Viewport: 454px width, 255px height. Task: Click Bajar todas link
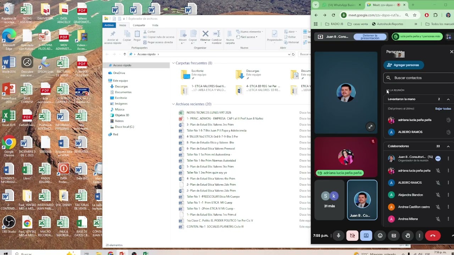tap(443, 109)
